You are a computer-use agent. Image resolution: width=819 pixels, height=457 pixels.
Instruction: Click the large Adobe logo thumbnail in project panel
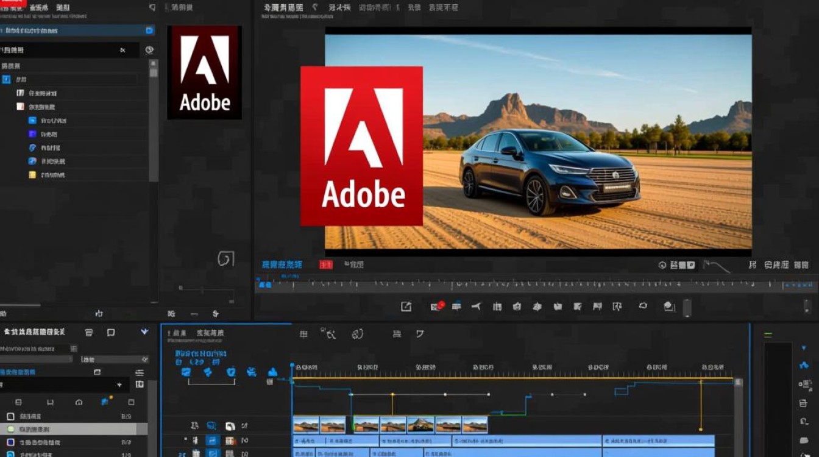[x=205, y=73]
